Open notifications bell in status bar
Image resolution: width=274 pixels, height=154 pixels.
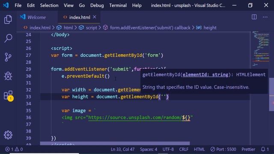click(265, 149)
